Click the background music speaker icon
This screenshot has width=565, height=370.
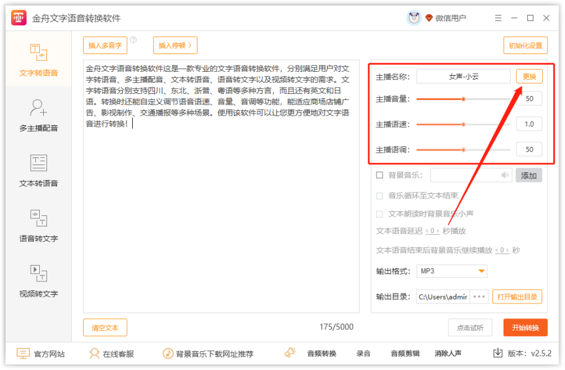(505, 175)
